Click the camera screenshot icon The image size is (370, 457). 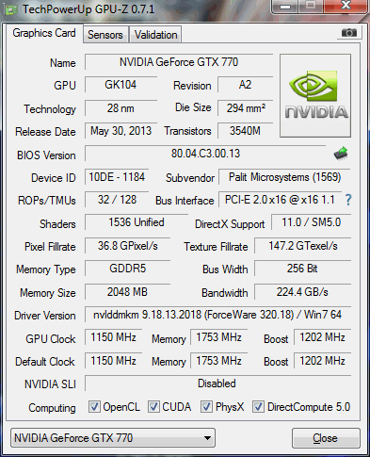(349, 33)
